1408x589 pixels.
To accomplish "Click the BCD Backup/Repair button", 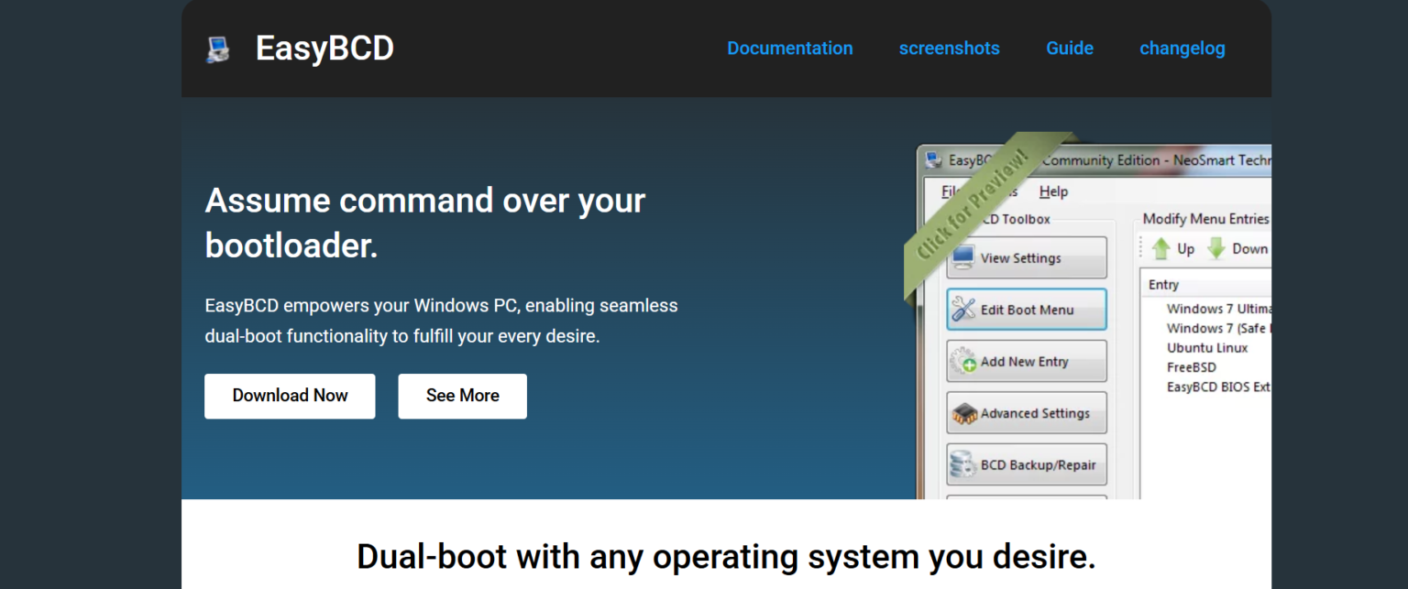I will [x=1027, y=464].
